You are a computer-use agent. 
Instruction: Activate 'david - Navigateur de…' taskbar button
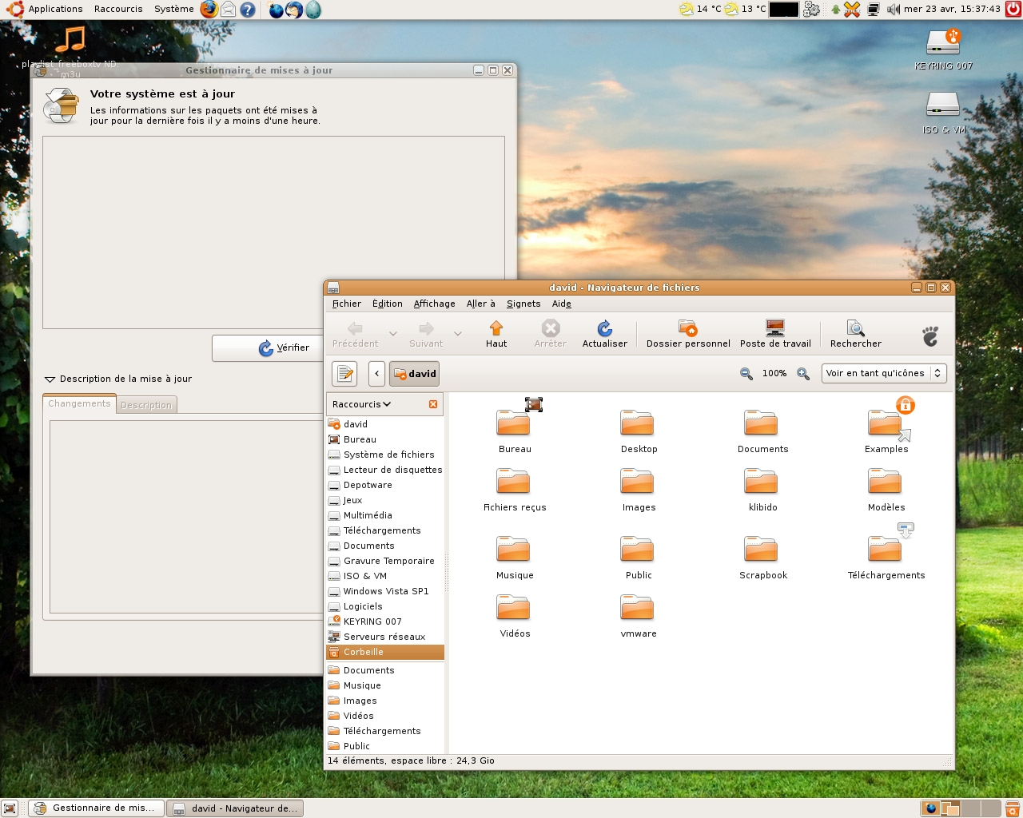236,808
